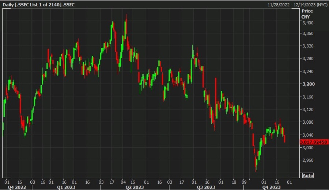The height and width of the screenshot is (190, 329).
Task: Click the 'Q4 2023' quarter label
Action: tap(271, 187)
